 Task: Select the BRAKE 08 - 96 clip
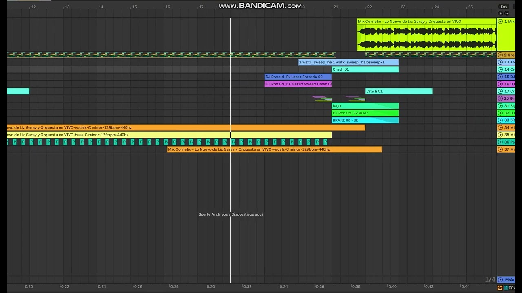click(x=365, y=120)
